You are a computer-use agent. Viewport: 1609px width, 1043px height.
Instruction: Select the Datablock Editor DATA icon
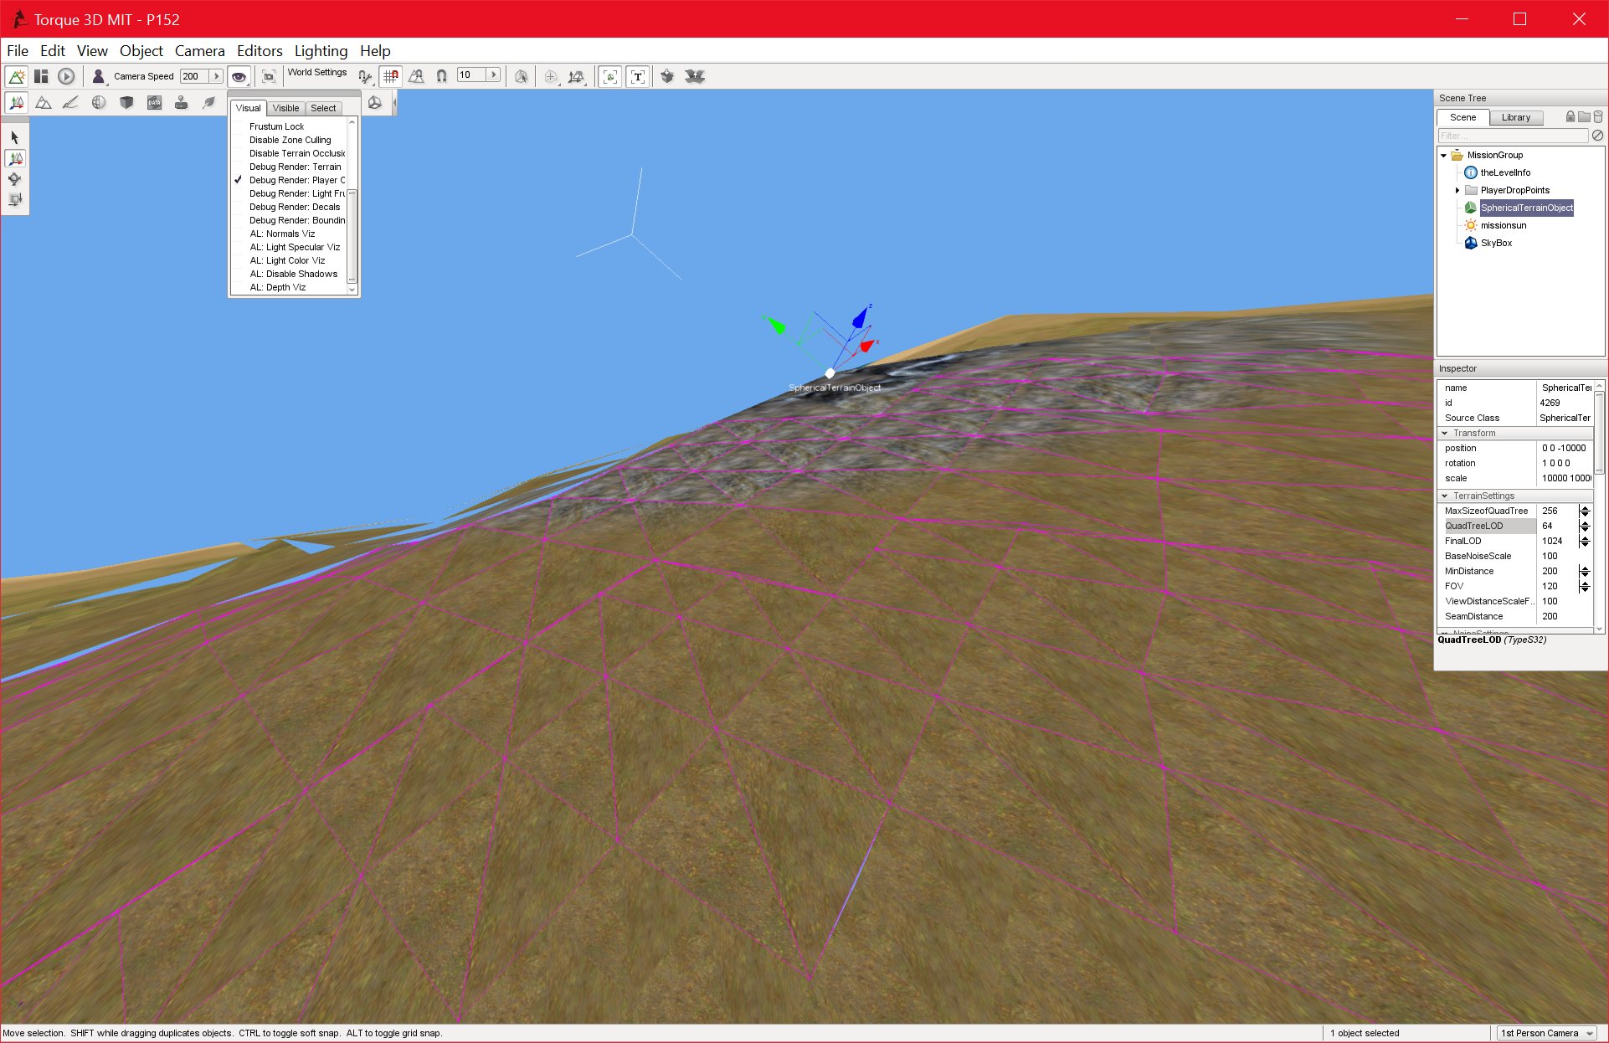154,103
